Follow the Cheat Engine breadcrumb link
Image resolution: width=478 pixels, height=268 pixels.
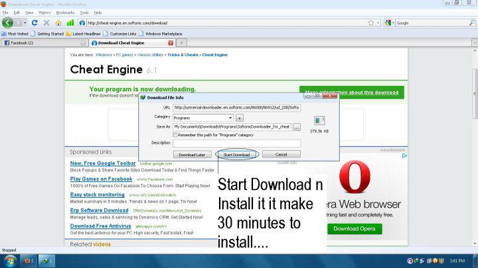click(x=215, y=55)
